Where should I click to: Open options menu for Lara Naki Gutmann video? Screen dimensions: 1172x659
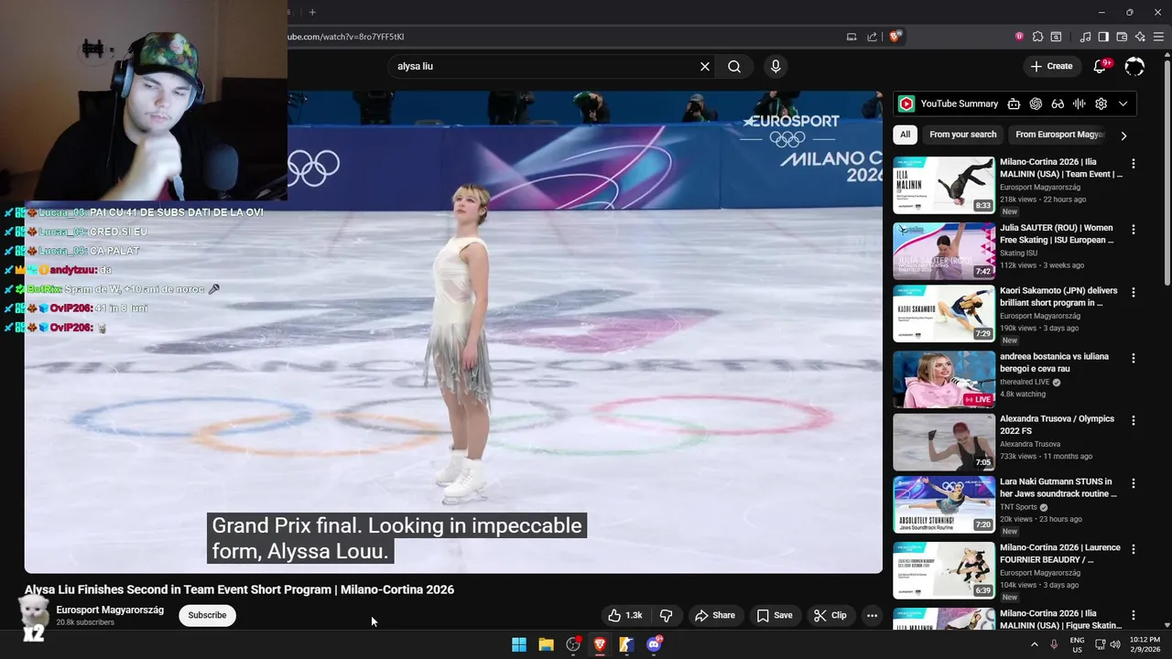1134,482
